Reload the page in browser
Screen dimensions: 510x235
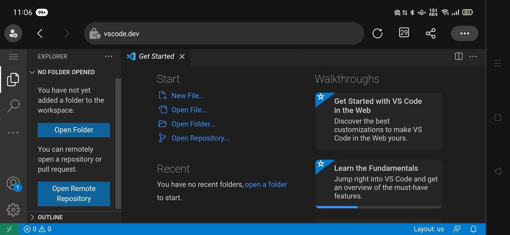click(x=377, y=34)
